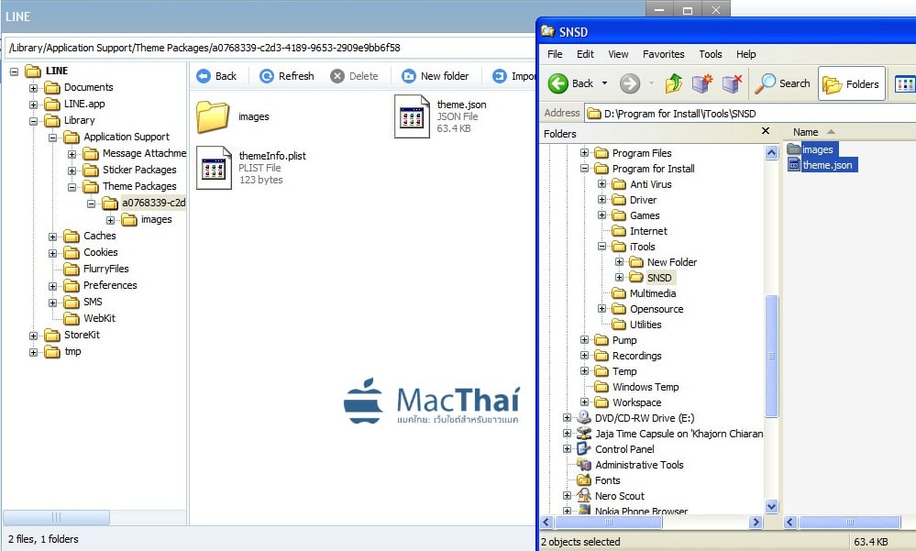Click Delete in LINE file browser toolbar

[354, 76]
